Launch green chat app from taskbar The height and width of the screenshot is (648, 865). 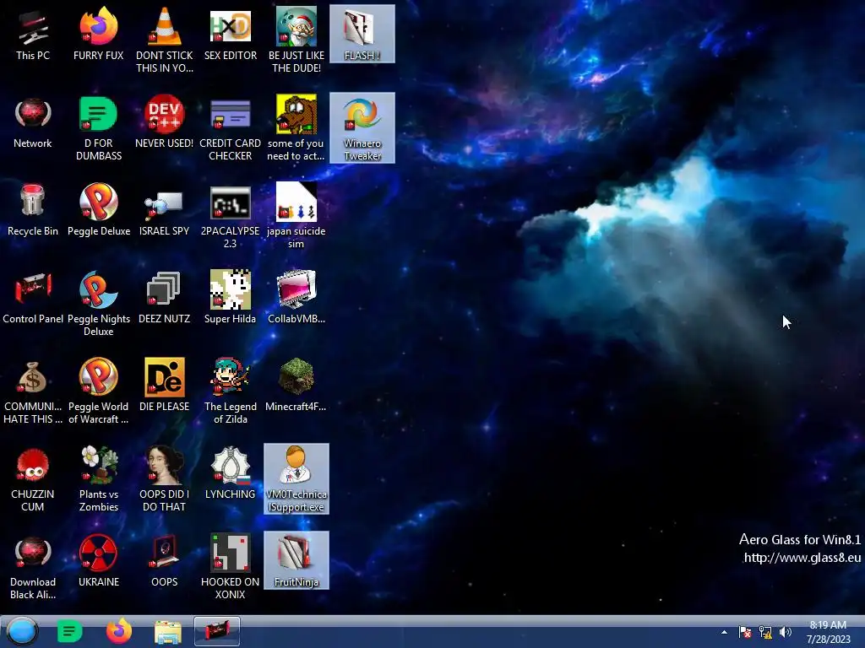tap(69, 631)
